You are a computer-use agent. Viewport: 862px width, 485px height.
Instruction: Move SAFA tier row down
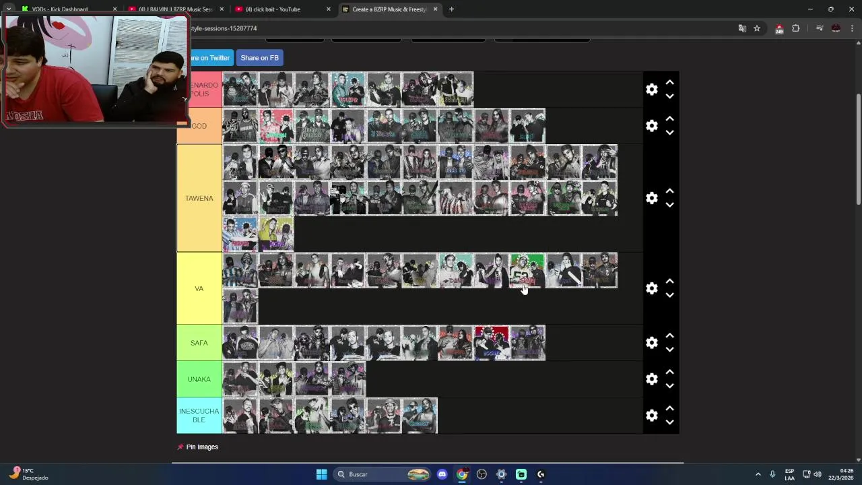(x=669, y=350)
